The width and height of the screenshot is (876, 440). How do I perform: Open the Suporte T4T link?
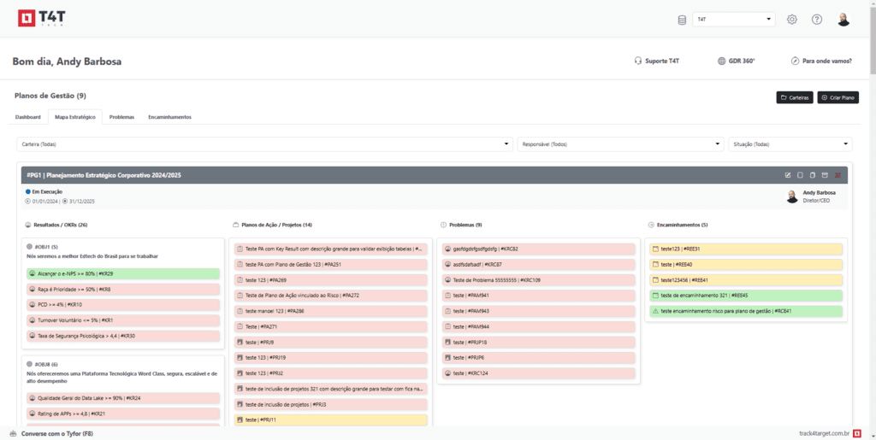(x=656, y=61)
